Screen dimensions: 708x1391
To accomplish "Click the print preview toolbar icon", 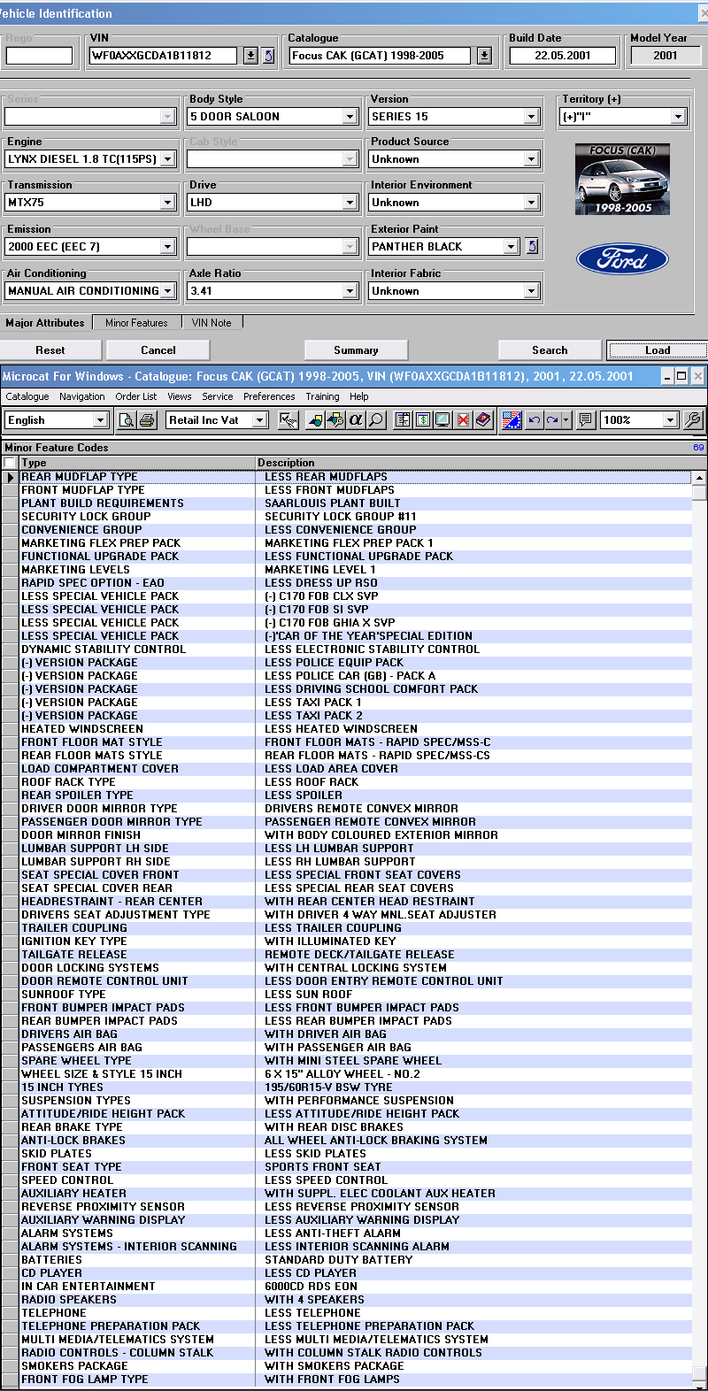I will pyautogui.click(x=127, y=420).
